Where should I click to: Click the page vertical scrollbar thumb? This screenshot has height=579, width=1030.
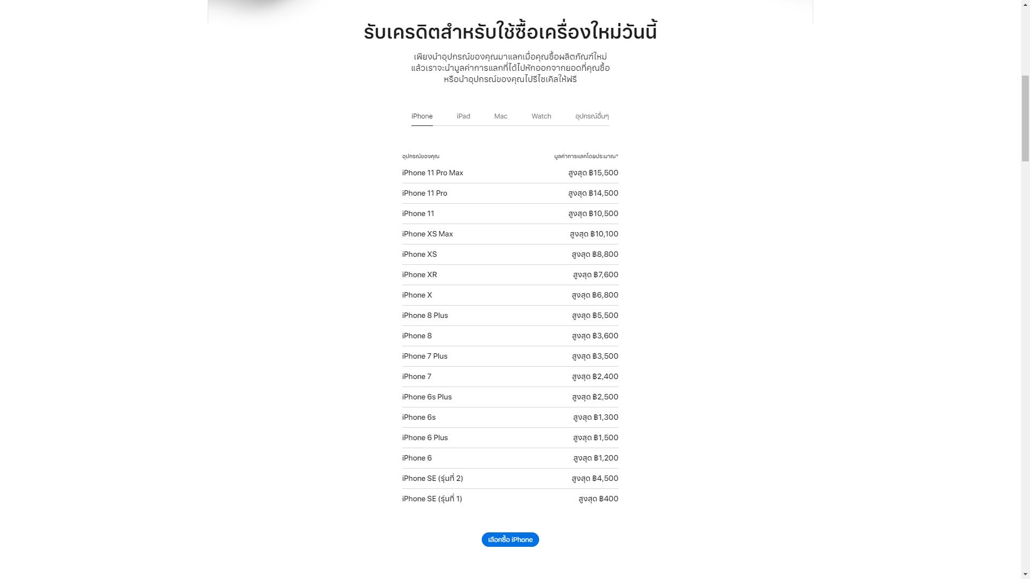click(x=1025, y=118)
